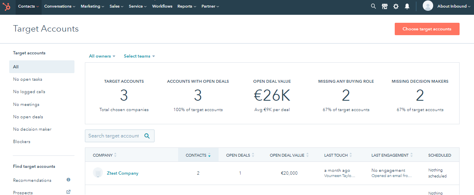Sort by the Last Touch column arrows

(x=351, y=155)
